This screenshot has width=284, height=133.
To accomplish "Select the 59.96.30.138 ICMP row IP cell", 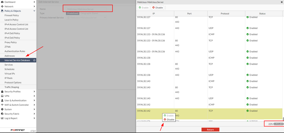I will [155, 58].
